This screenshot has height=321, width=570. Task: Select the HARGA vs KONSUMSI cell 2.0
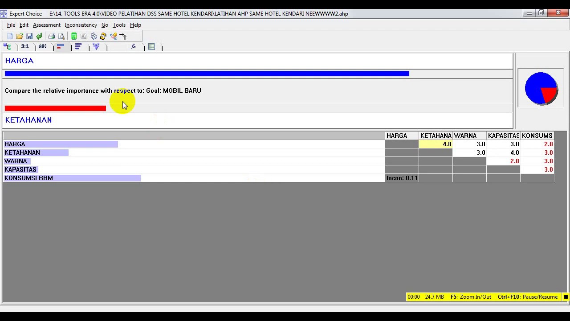click(537, 144)
